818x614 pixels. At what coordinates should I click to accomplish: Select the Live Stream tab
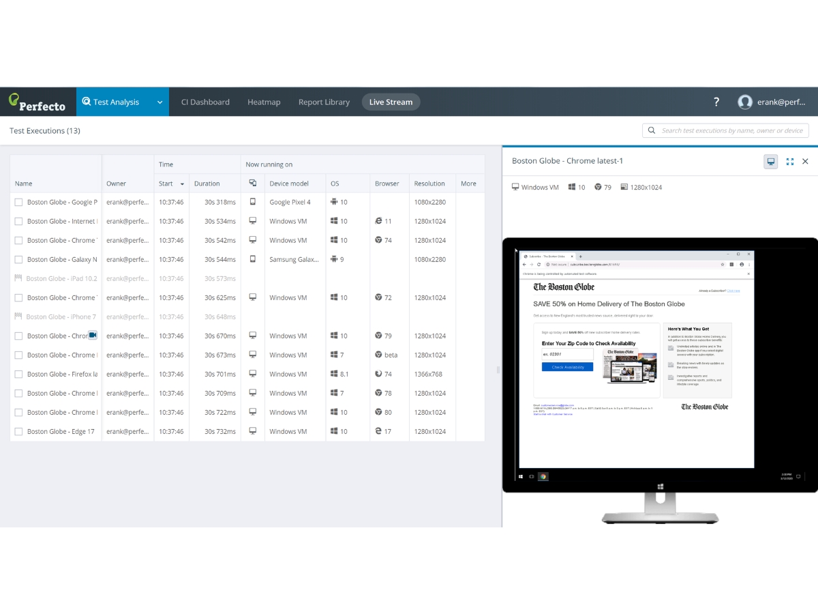pyautogui.click(x=391, y=102)
